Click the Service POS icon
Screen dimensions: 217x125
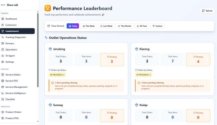(x=3, y=81)
